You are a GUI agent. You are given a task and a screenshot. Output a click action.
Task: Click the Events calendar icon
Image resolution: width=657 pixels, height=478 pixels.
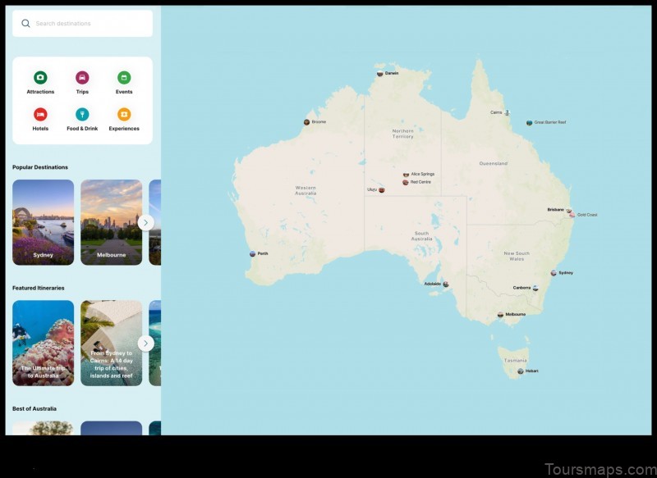(x=123, y=75)
